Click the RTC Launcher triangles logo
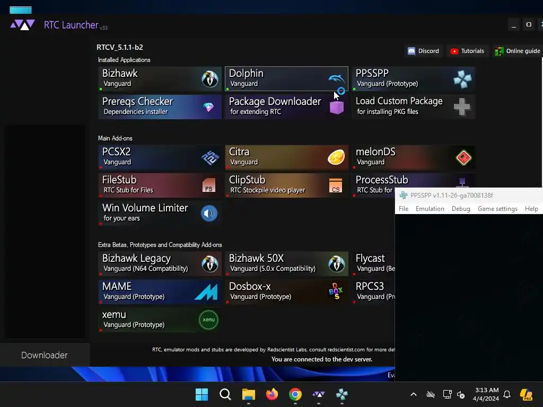 (22, 25)
